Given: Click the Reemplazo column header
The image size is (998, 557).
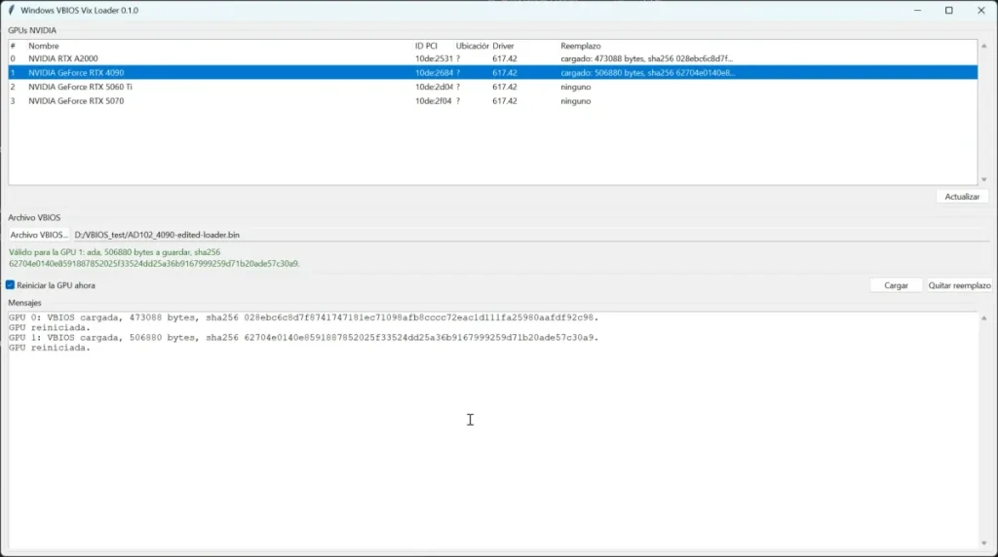Looking at the screenshot, I should point(581,46).
